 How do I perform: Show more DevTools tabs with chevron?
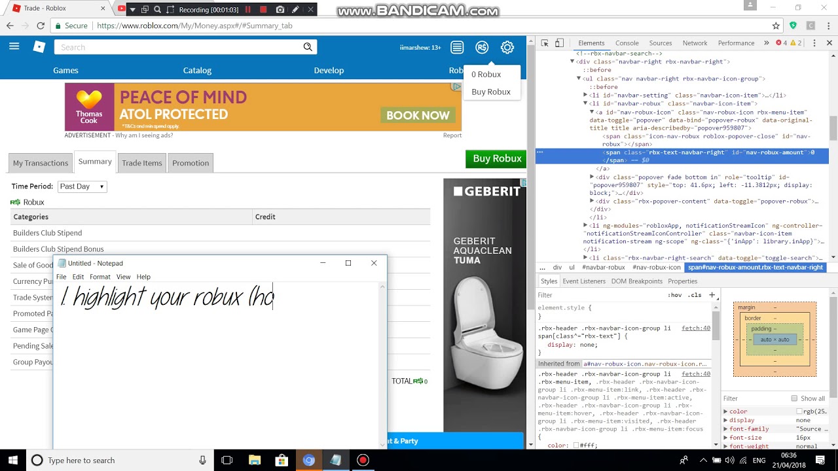766,43
